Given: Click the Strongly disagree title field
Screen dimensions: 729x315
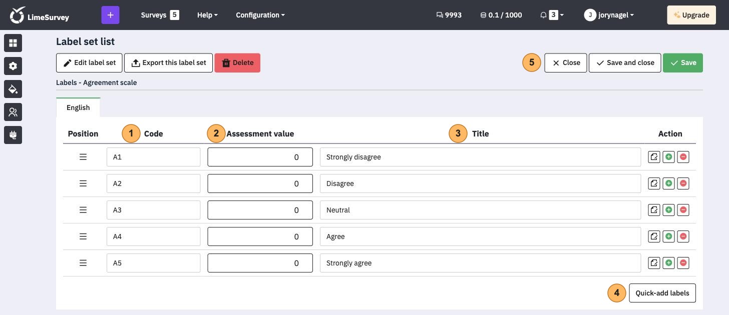Looking at the screenshot, I should (x=480, y=157).
